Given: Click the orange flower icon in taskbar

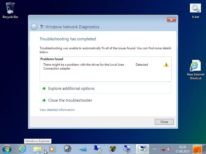Looking at the screenshot, I should [x=197, y=149].
